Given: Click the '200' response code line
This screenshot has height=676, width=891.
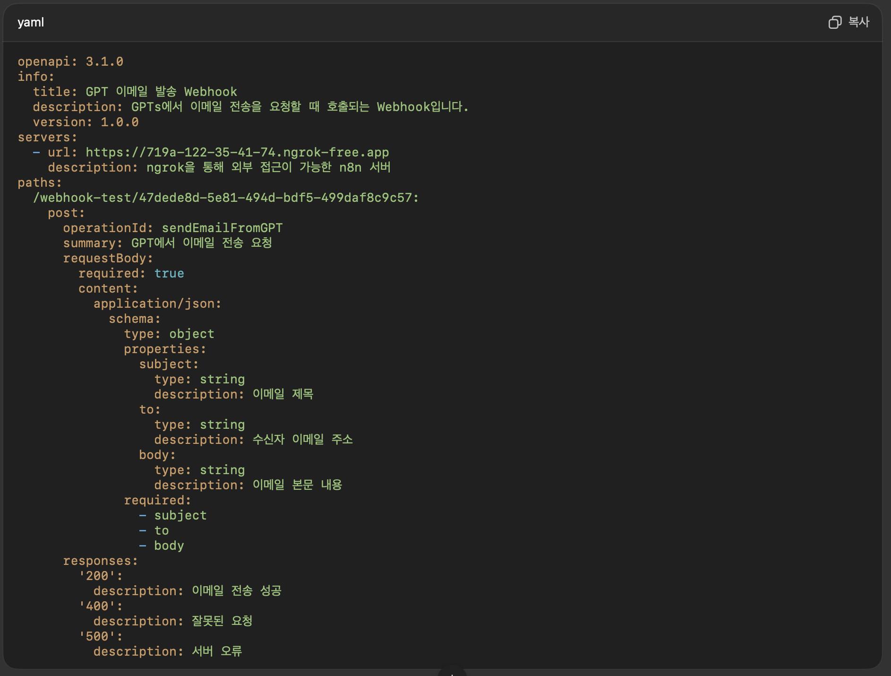Looking at the screenshot, I should click(x=101, y=576).
